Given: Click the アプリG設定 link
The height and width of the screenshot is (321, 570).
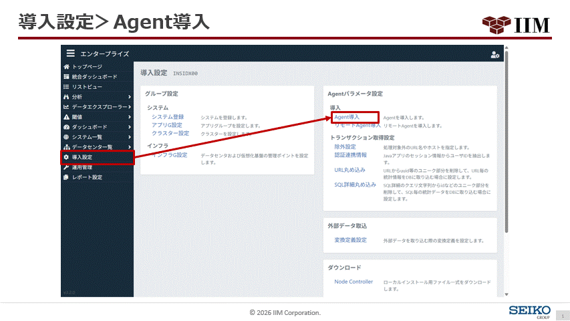Looking at the screenshot, I should [x=167, y=125].
